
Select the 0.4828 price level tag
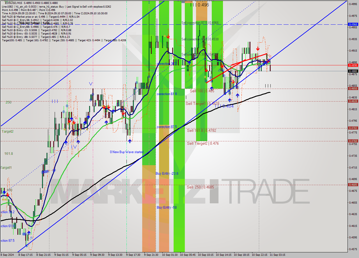353,101
